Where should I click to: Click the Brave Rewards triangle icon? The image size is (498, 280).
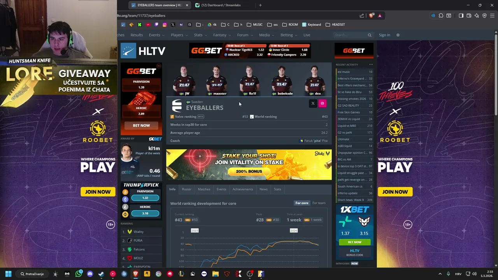point(380,16)
